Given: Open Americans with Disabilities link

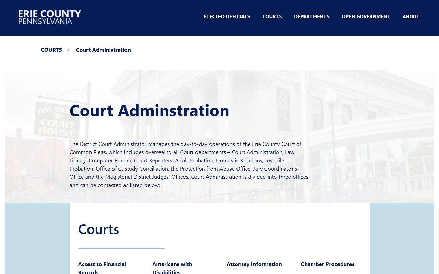Looking at the screenshot, I should tap(172, 268).
